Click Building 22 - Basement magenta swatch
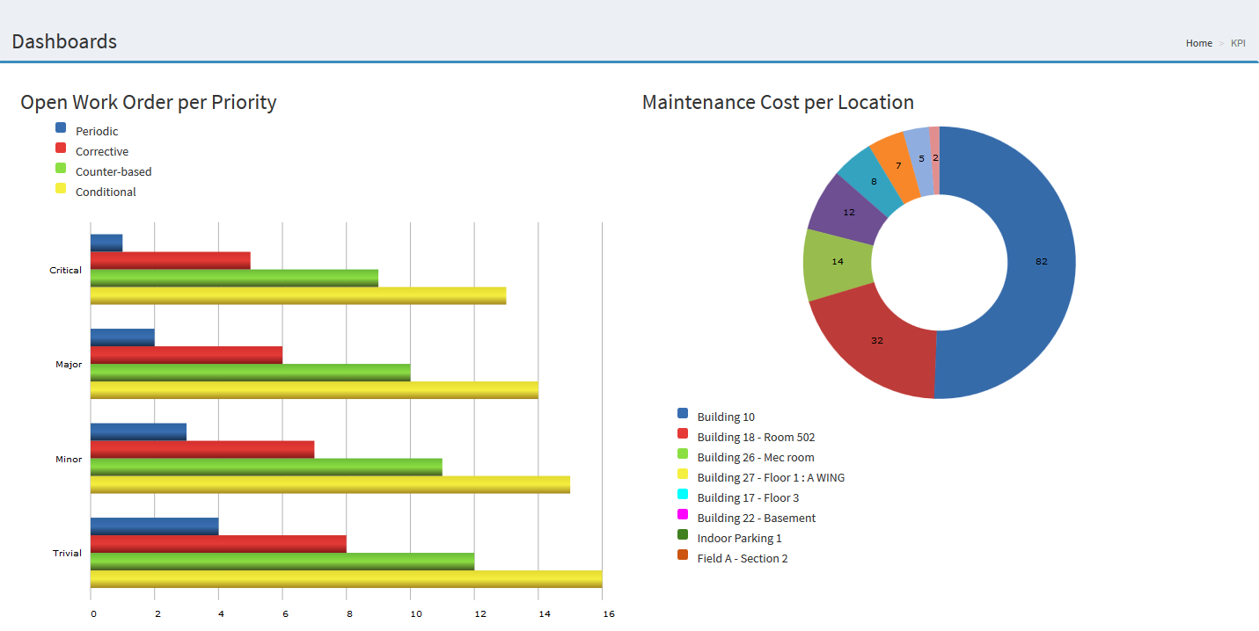Screen dimensions: 1259x631 (683, 515)
